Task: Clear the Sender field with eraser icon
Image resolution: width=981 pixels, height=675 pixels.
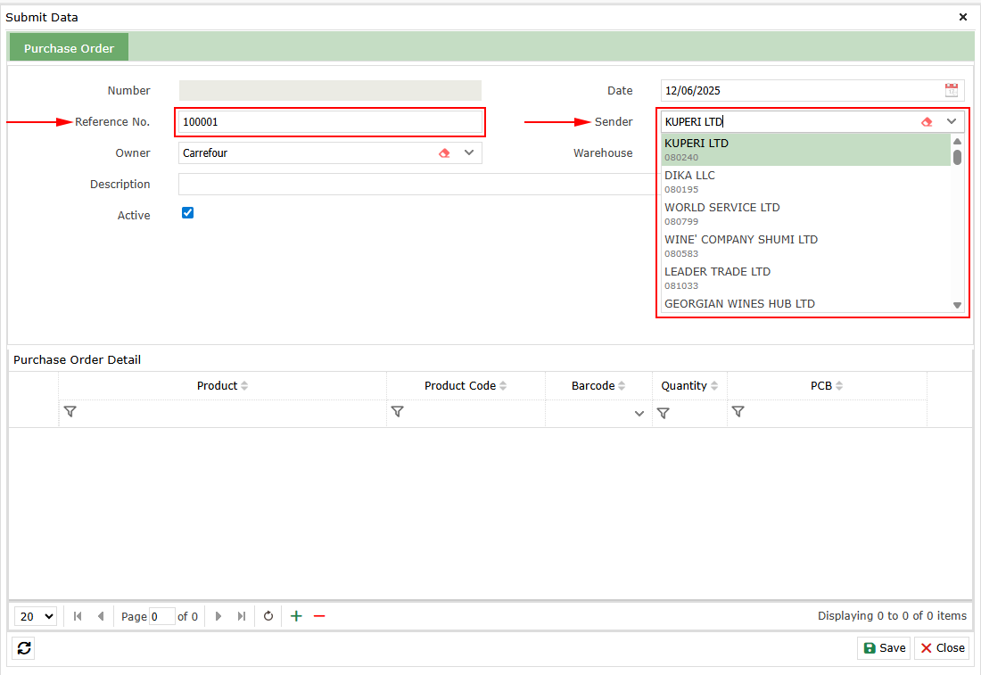Action: click(927, 122)
